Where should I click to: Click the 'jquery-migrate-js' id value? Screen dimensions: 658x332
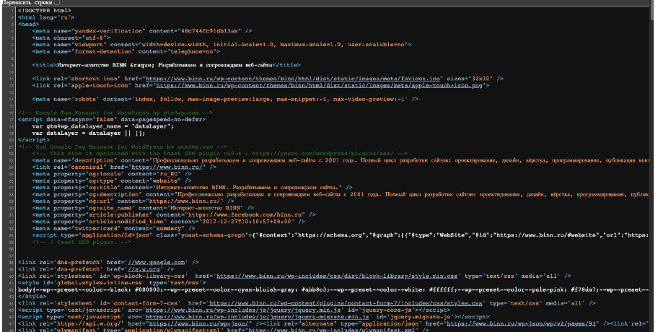[420, 317]
